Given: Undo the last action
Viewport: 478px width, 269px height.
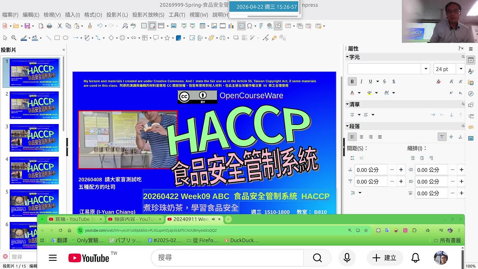Looking at the screenshot, I should tap(100, 26).
